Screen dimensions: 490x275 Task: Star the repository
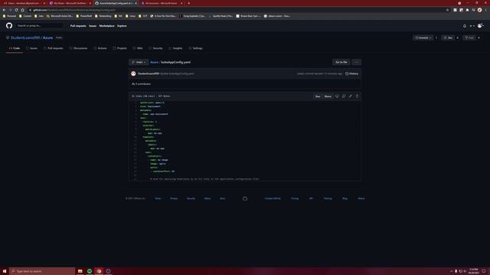pyautogui.click(x=448, y=37)
